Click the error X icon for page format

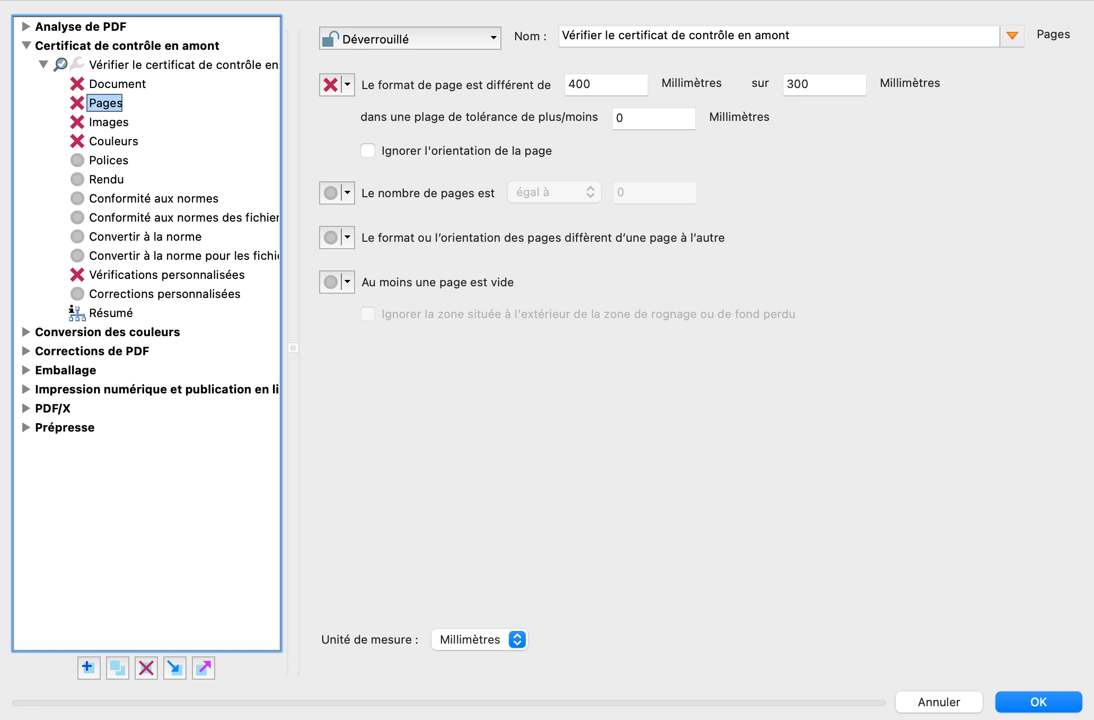[331, 85]
